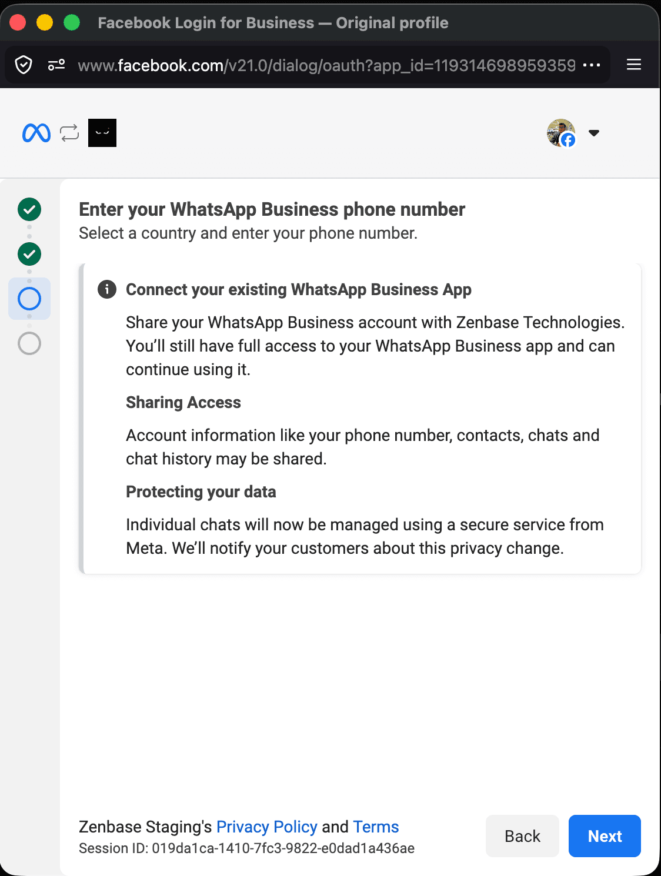Select the second completed step checkmark

click(x=29, y=254)
